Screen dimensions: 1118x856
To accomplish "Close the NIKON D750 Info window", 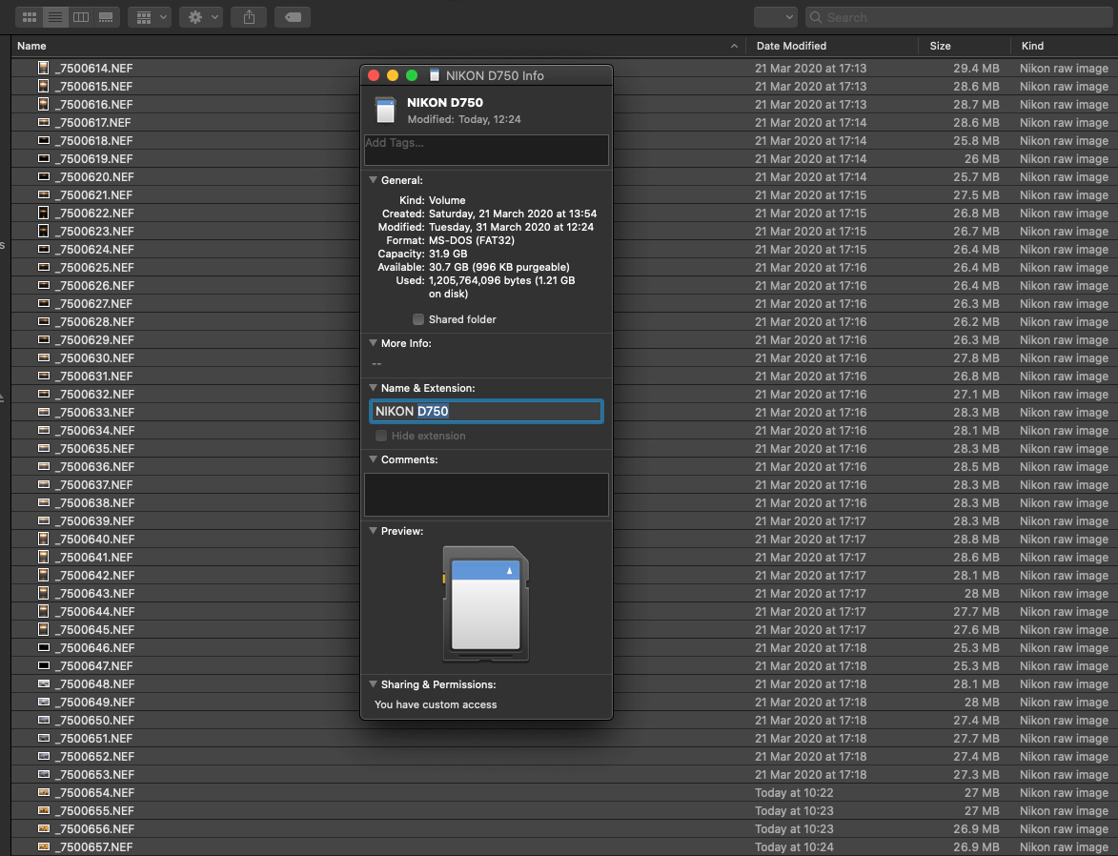I will (x=374, y=75).
